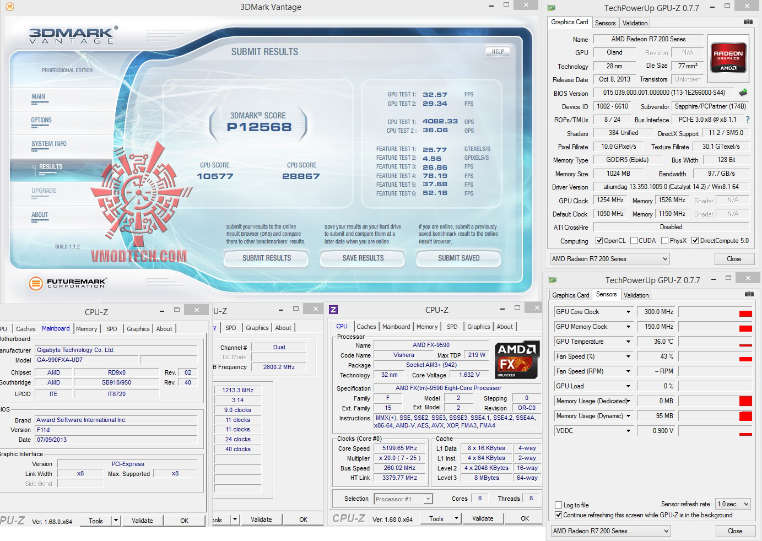Open the Tools arrow menu in the right CPU-Z window
Screen dimensions: 762x541
click(x=456, y=518)
